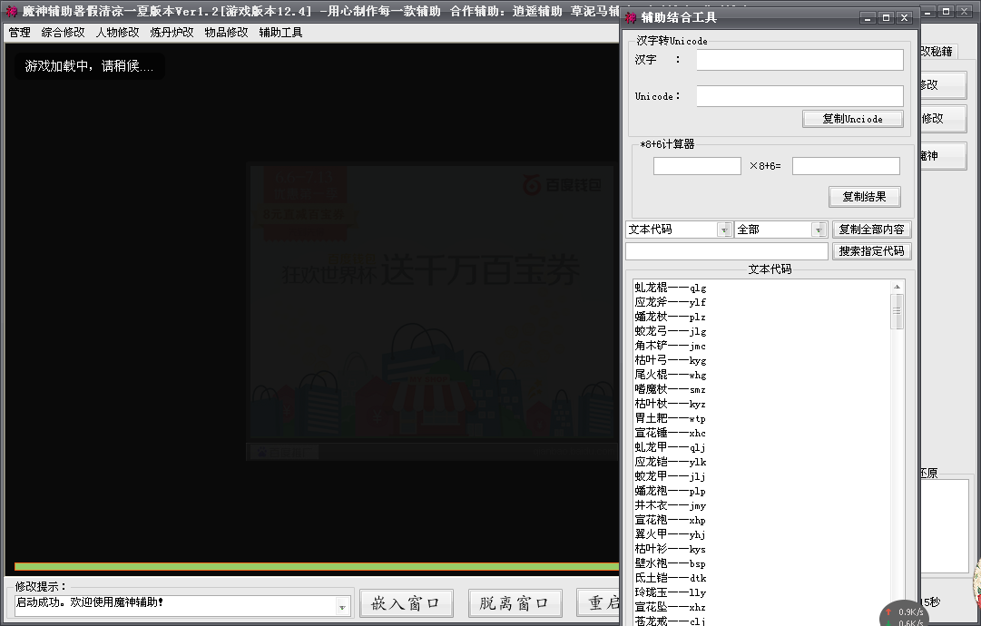Click the ×8+6 calculator input box
Screen dimensions: 981x626
697,166
